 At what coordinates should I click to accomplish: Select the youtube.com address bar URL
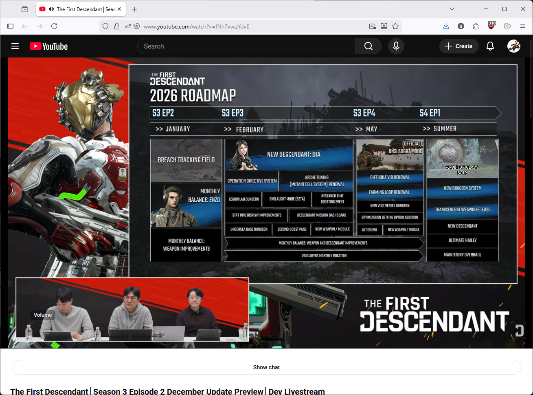click(196, 26)
